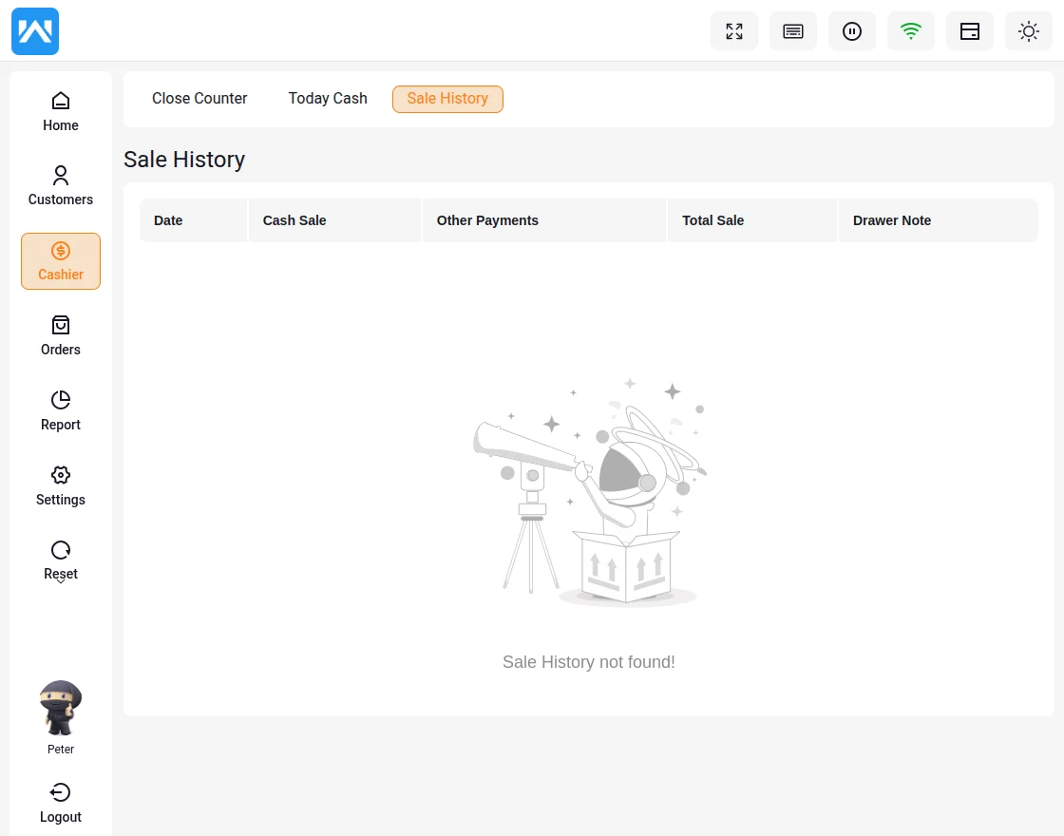Click the blue app logo
The width and height of the screenshot is (1064, 836).
[35, 31]
